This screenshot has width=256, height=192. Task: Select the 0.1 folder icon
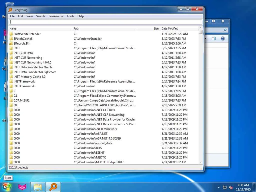(x=11, y=96)
